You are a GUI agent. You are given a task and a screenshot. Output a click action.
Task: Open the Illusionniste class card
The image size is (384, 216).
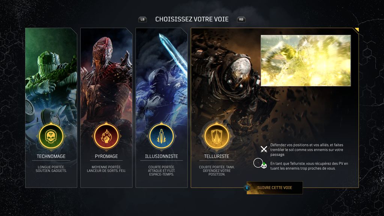162,108
